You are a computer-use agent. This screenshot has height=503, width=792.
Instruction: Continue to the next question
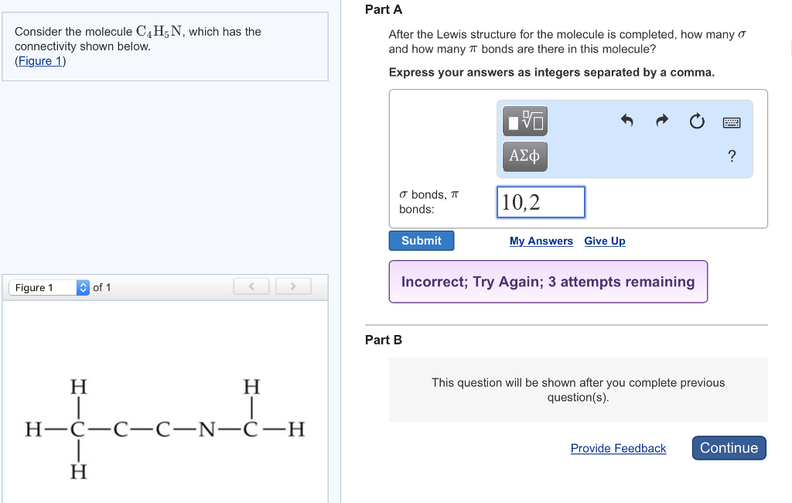click(x=728, y=447)
